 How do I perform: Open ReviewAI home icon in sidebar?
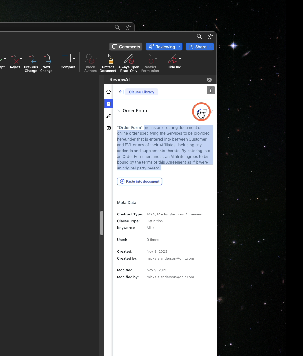coord(109,92)
